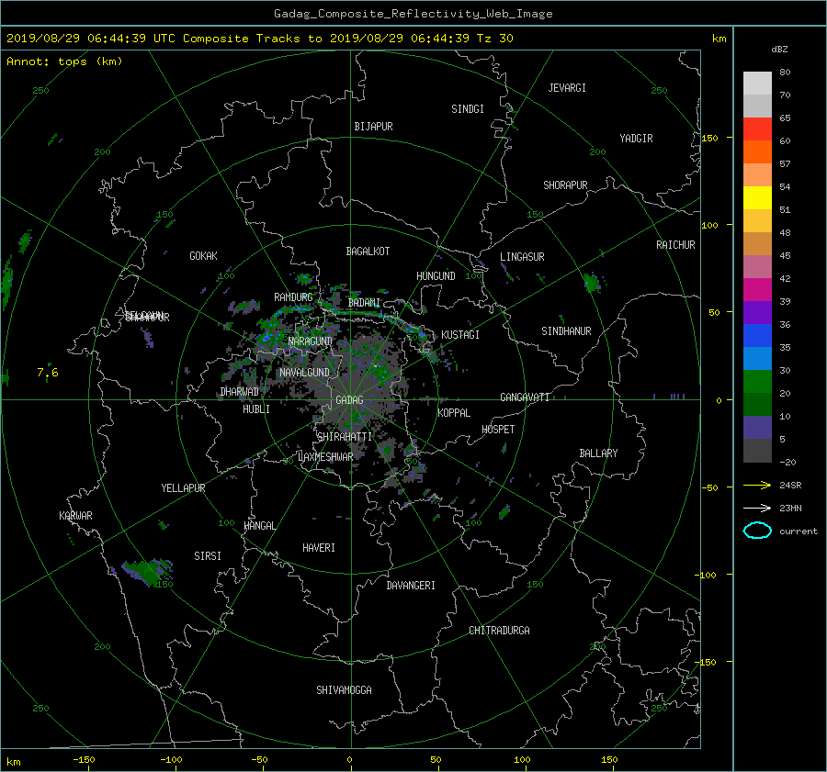Image resolution: width=827 pixels, height=772 pixels.
Task: Click the Annot: tops (km) label
Action: 64,62
